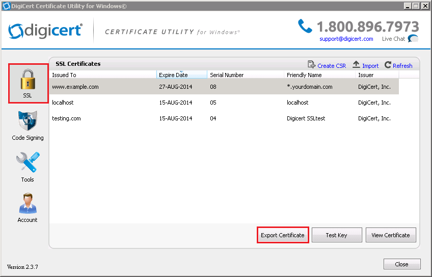
Task: Click the Import link text
Action: tap(370, 66)
